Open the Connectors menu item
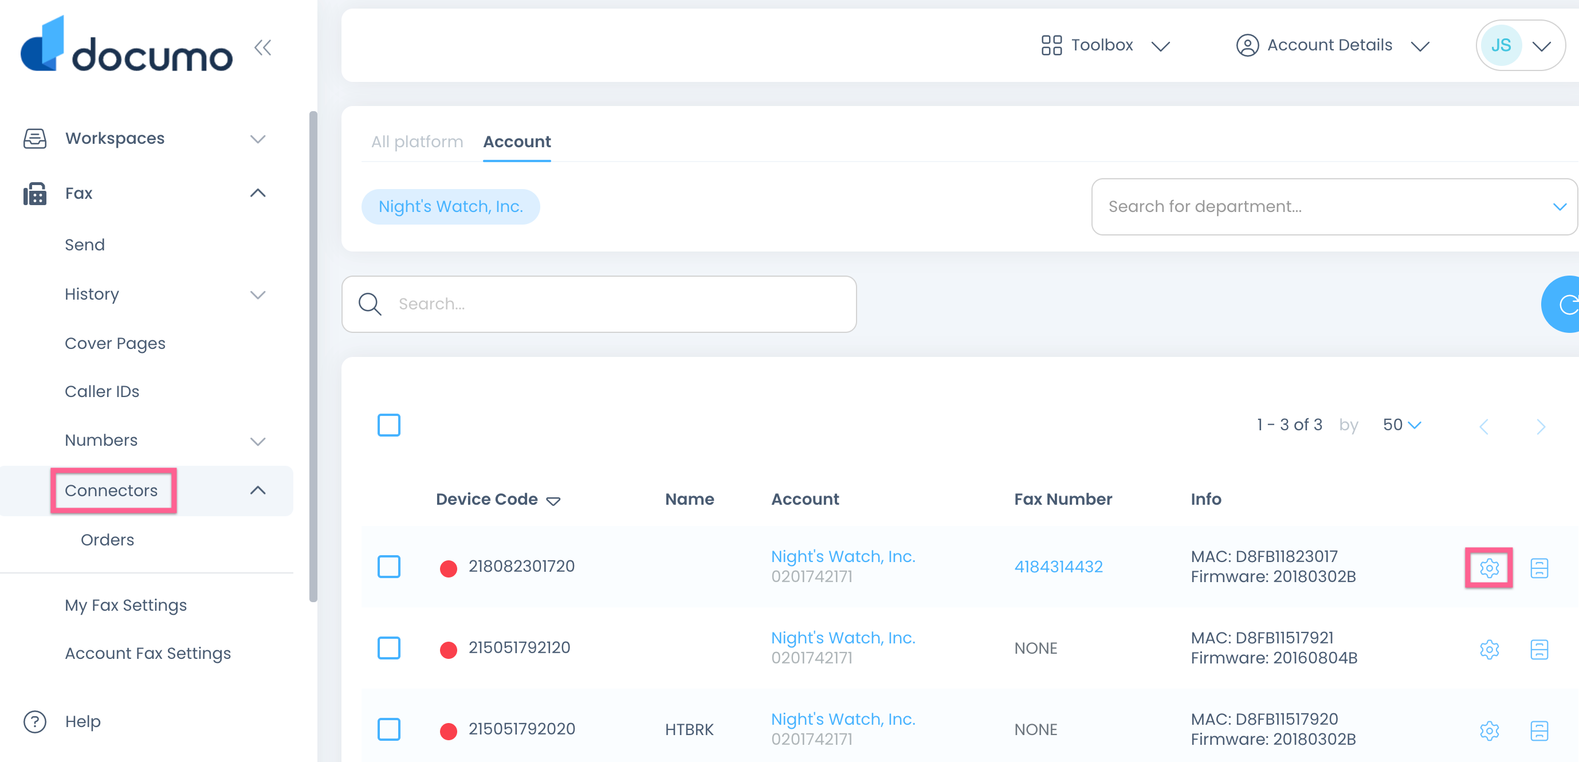 point(111,490)
